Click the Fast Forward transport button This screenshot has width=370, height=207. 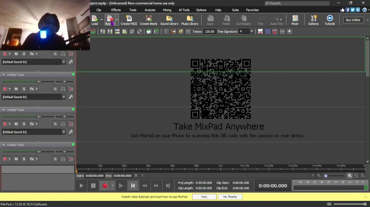pos(156,186)
